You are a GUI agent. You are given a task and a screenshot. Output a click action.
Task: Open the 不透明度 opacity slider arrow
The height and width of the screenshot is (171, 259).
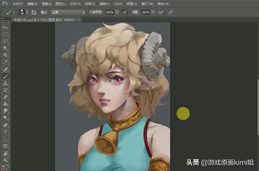click(117, 13)
